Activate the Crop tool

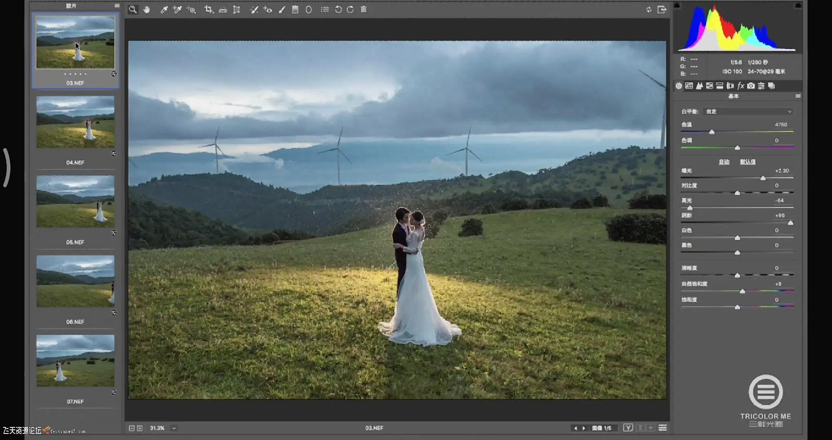(209, 10)
